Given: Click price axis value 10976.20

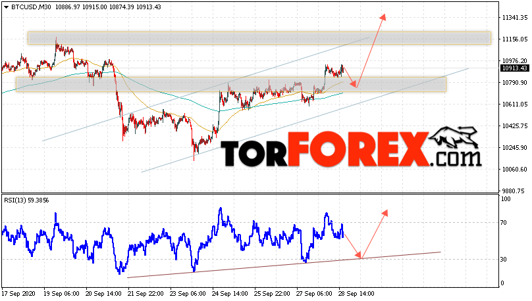Looking at the screenshot, I should (515, 61).
